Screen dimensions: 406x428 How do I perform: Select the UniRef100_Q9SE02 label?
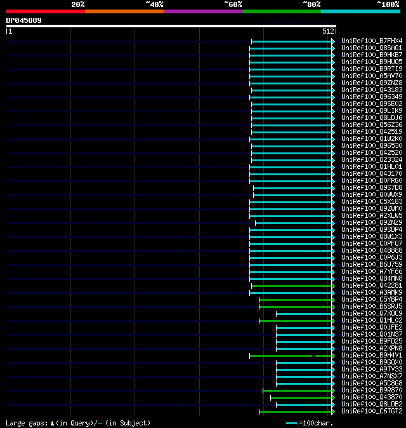click(x=372, y=104)
